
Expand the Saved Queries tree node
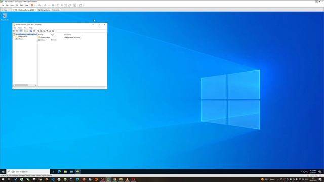click(14, 37)
